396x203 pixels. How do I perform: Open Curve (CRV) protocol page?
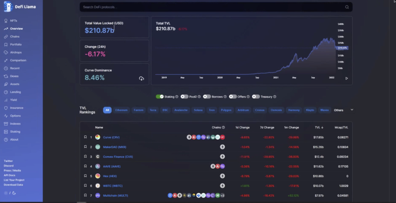tap(111, 137)
